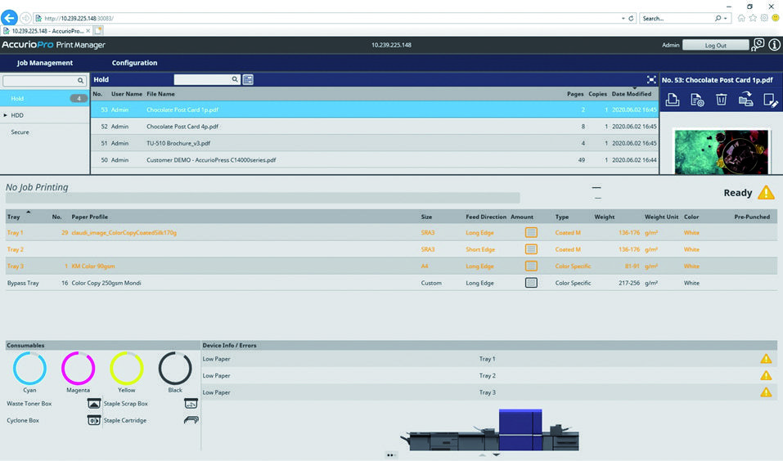783x461 pixels.
Task: Select the Hold folder in sidebar
Action: click(x=45, y=98)
